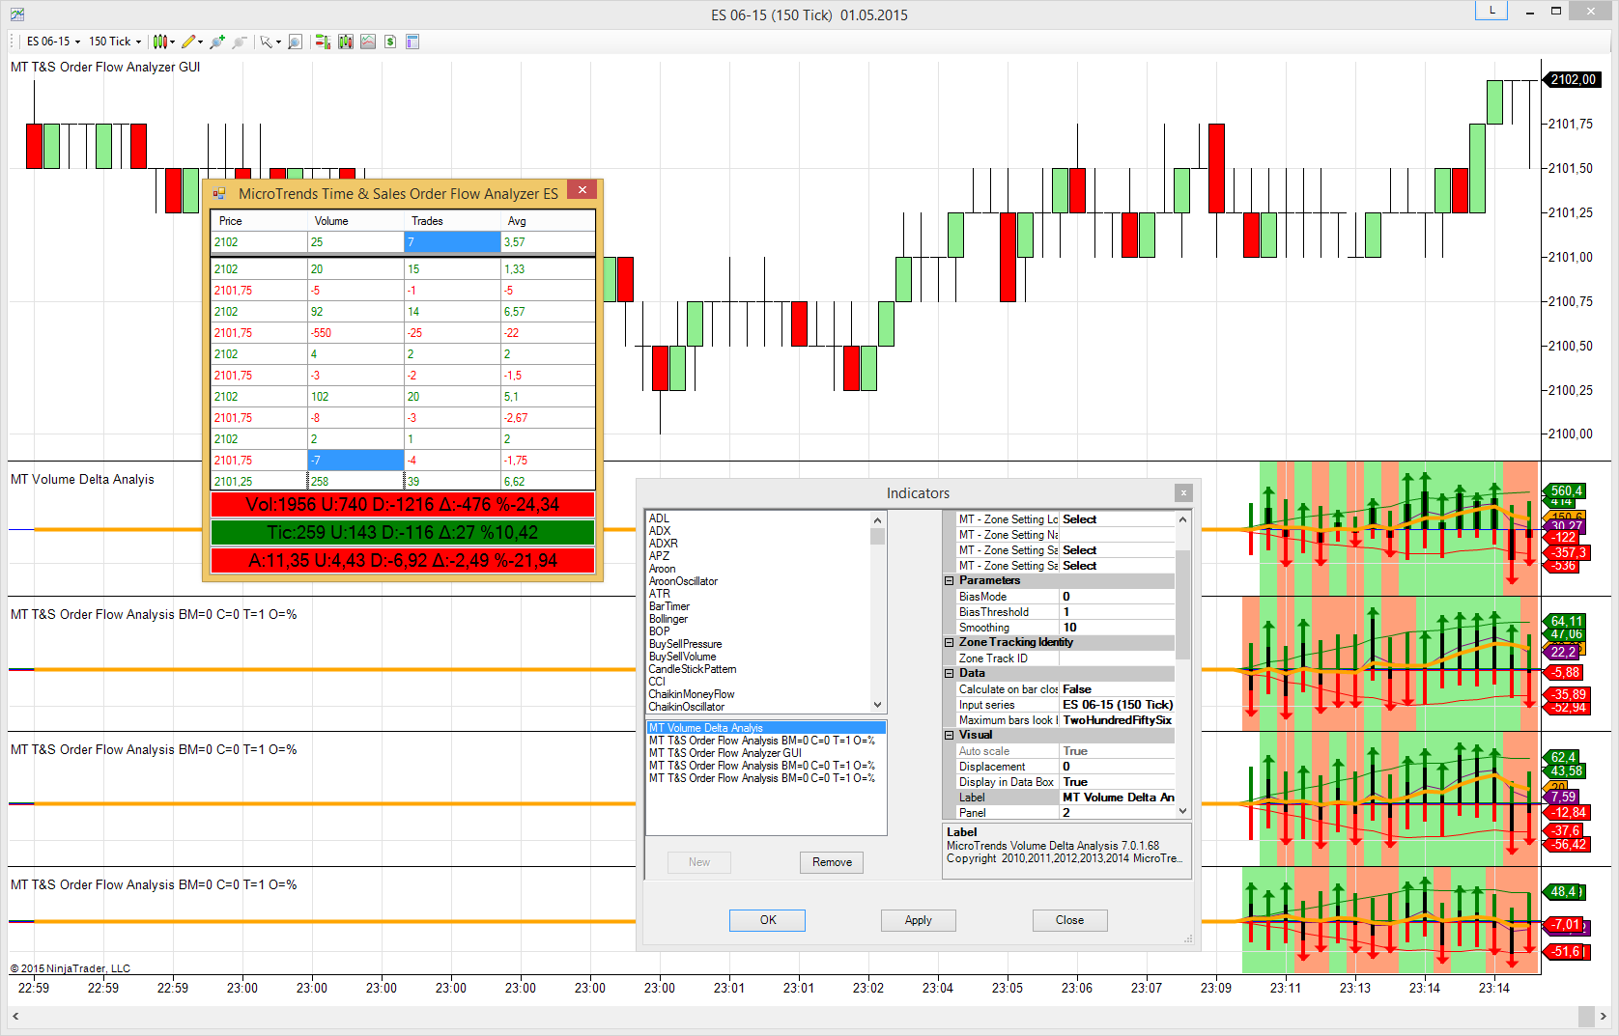Open the Strategies dollar sign icon

390,42
